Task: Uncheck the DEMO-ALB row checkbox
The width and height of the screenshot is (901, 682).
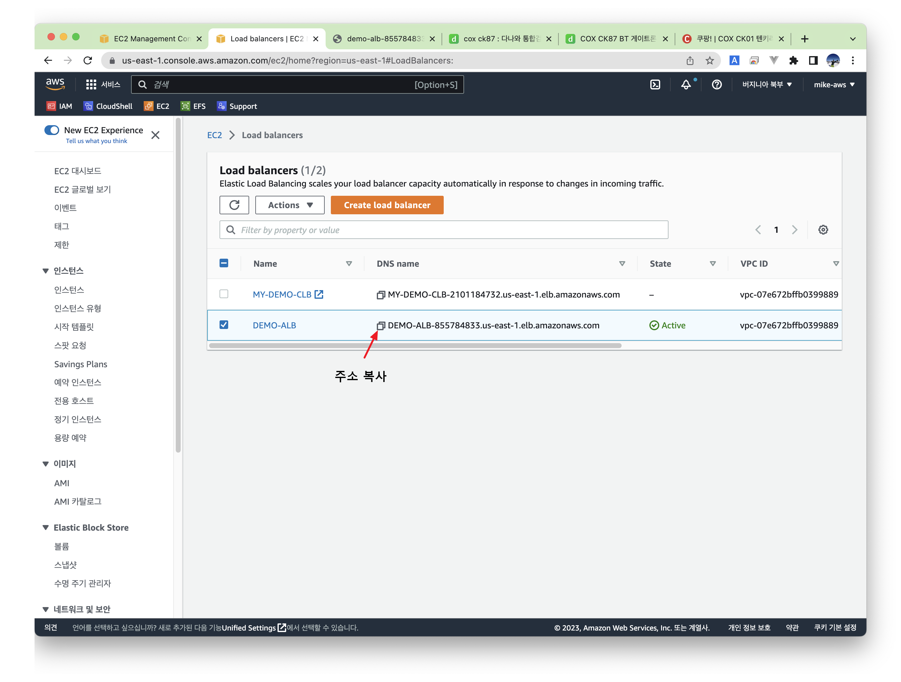Action: 224,325
